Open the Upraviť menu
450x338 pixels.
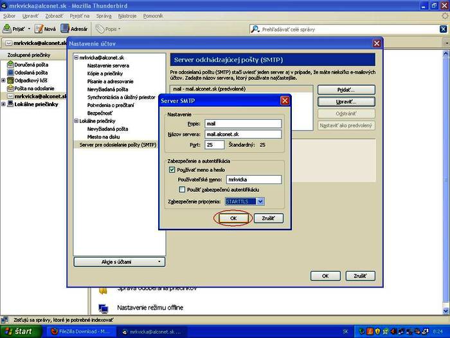coord(30,16)
